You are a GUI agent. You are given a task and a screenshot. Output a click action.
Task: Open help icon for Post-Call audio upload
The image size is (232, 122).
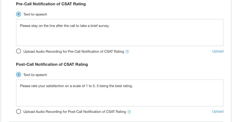tap(129, 112)
